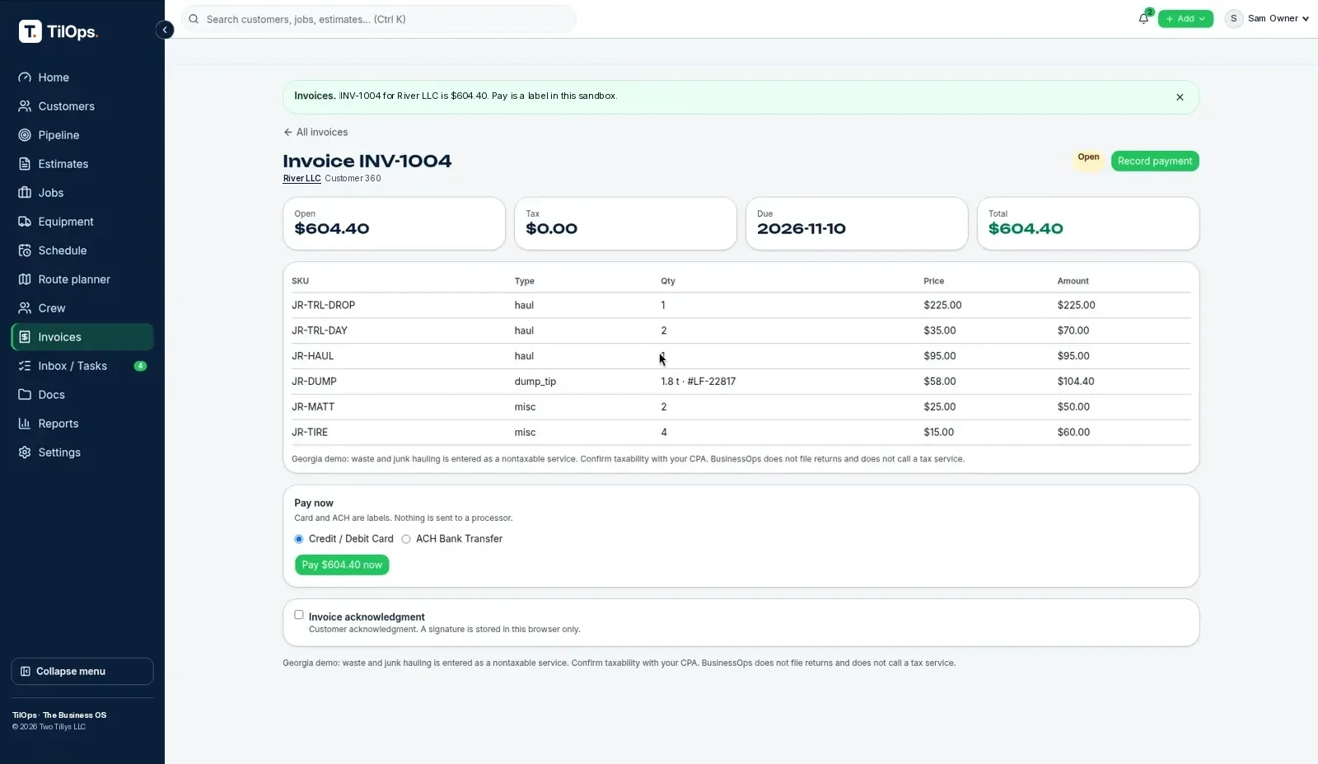Click the Route planner map icon
Screen dimensions: 1318x764
coord(25,279)
